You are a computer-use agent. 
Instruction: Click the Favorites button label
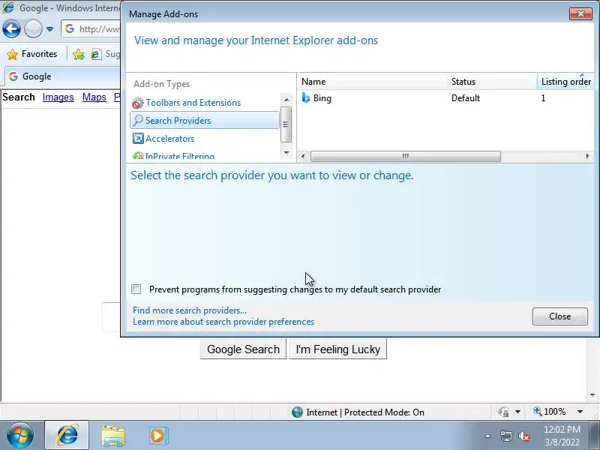[40, 54]
